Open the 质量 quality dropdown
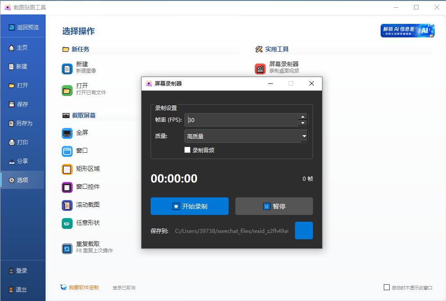This screenshot has height=301, width=446. pos(304,136)
